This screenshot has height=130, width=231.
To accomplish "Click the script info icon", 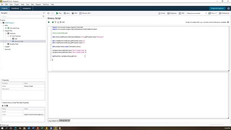I will (228, 22).
